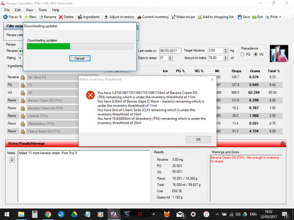Click the Rename toolbar button
294x220 pixels.
[x=48, y=17]
